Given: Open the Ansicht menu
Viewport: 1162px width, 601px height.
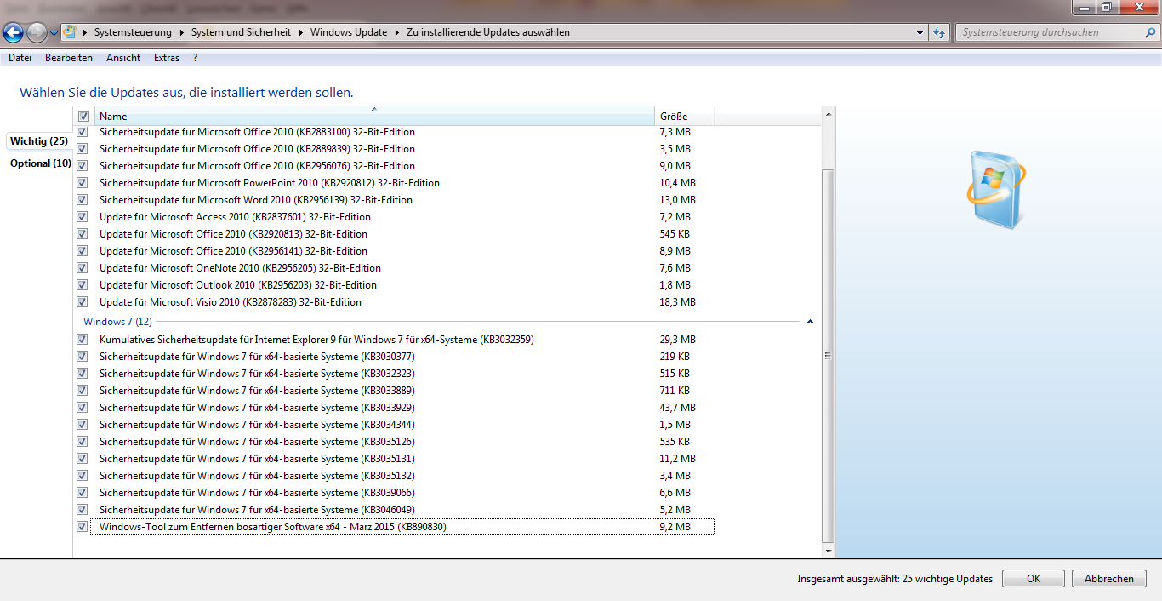Looking at the screenshot, I should pyautogui.click(x=123, y=58).
